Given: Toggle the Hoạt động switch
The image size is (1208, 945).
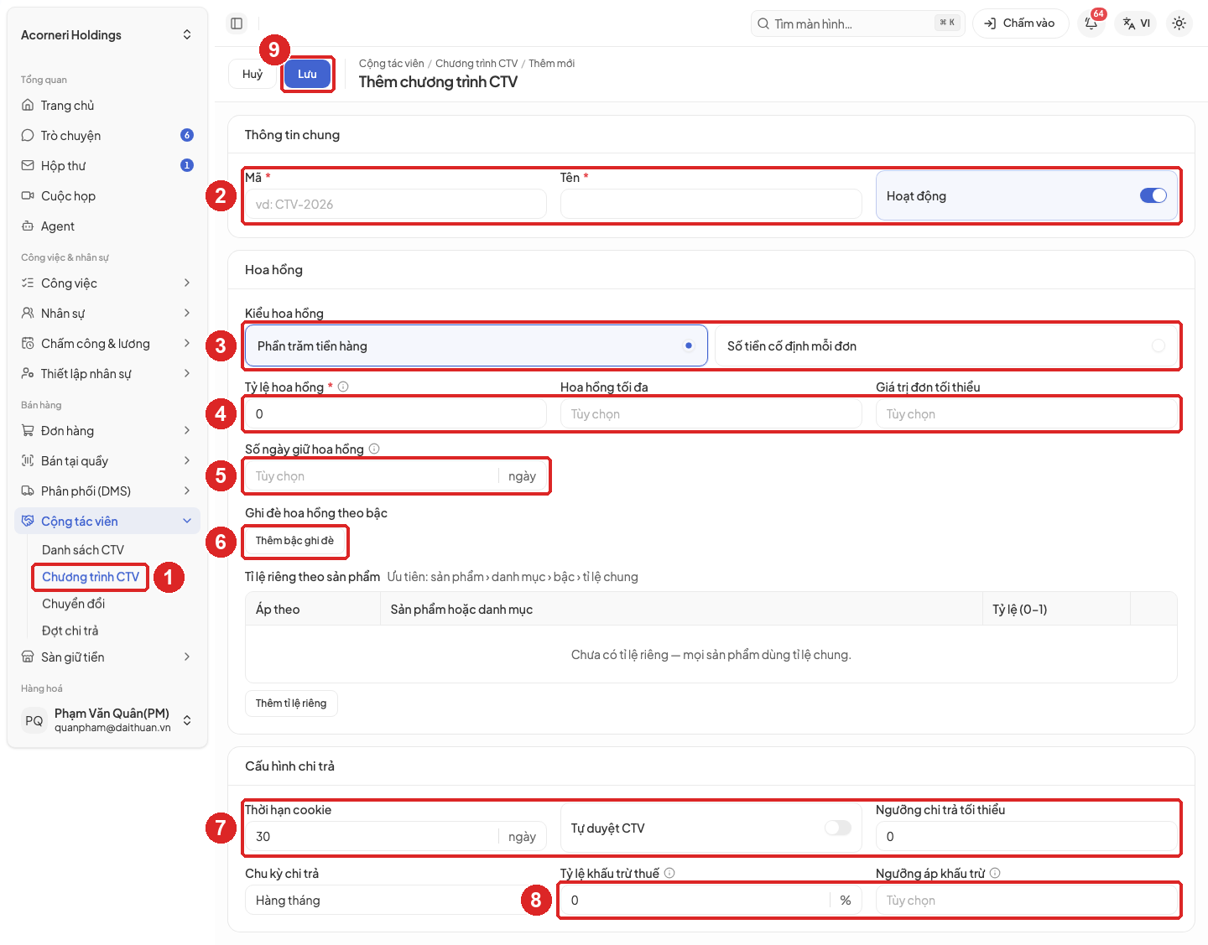Looking at the screenshot, I should (x=1153, y=195).
